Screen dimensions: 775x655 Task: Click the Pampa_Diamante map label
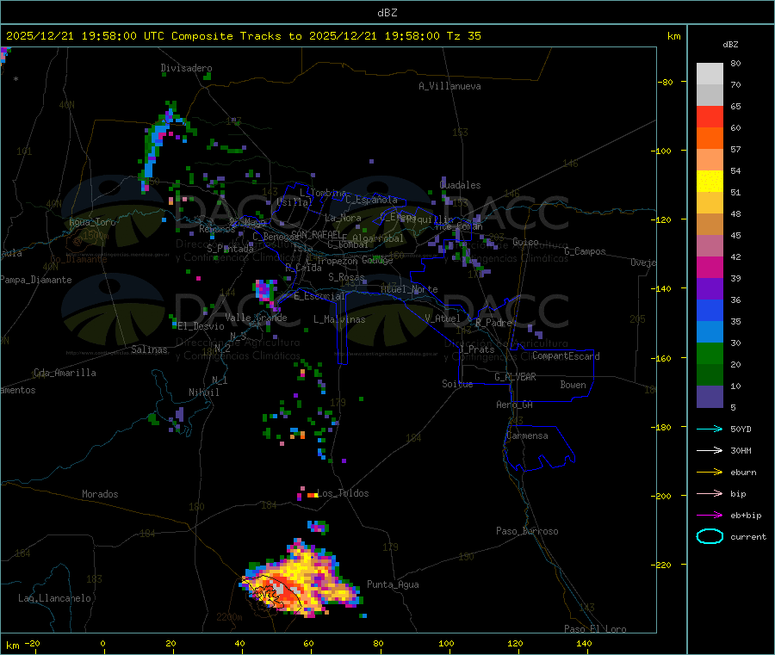point(36,280)
